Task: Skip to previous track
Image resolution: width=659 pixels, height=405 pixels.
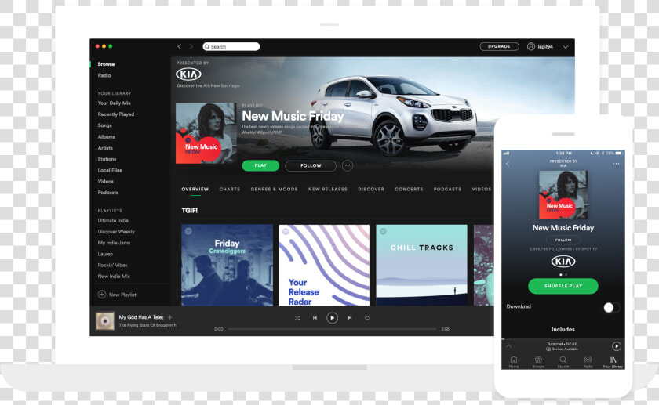Action: [315, 318]
